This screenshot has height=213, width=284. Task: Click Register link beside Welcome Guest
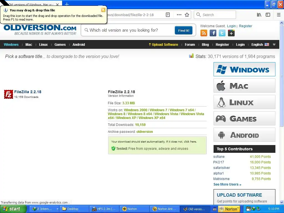tap(245, 26)
